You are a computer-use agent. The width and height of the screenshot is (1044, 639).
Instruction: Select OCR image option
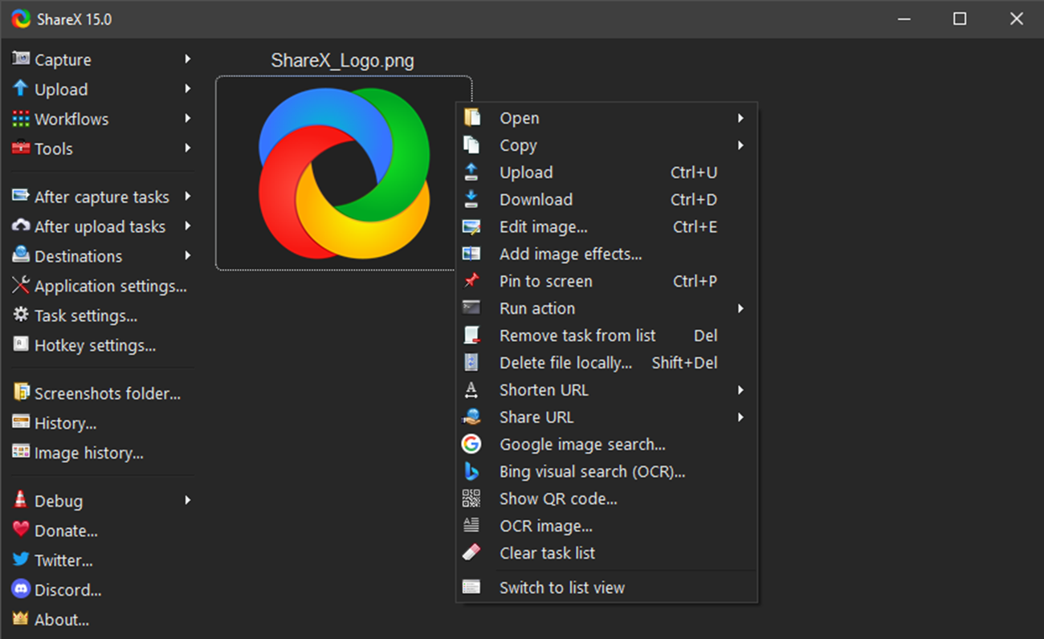click(546, 526)
